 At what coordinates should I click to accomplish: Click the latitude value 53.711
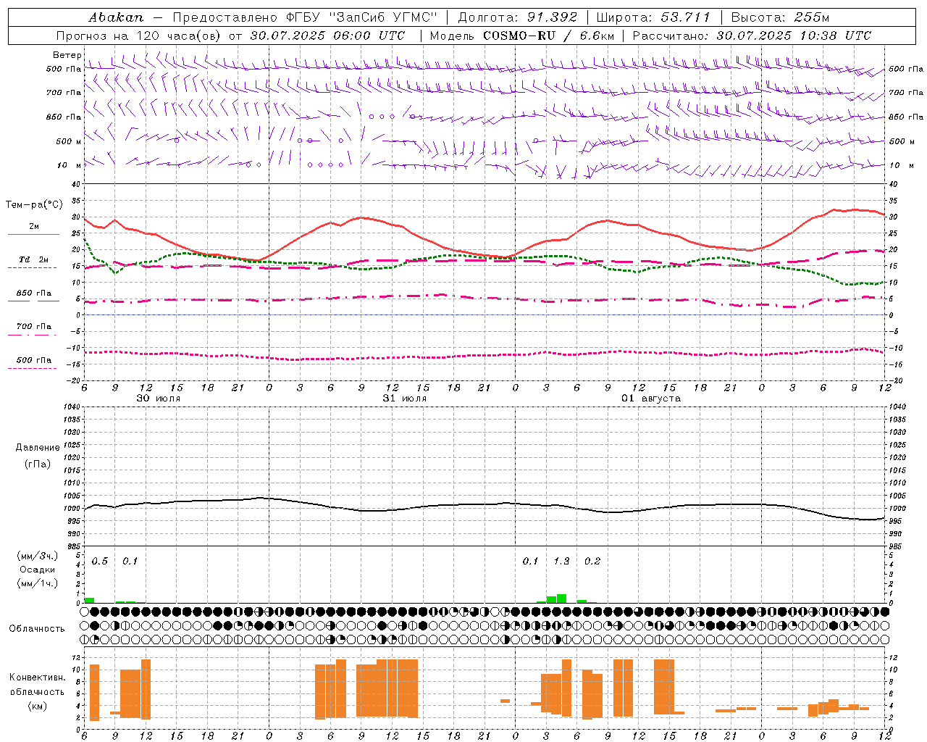[685, 17]
